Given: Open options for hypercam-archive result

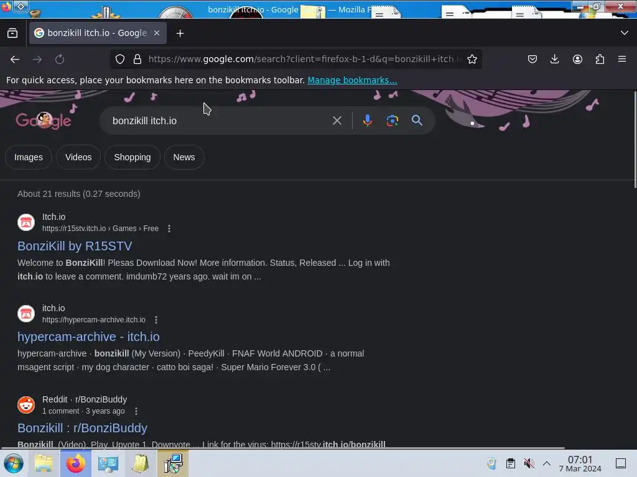Looking at the screenshot, I should pos(156,320).
